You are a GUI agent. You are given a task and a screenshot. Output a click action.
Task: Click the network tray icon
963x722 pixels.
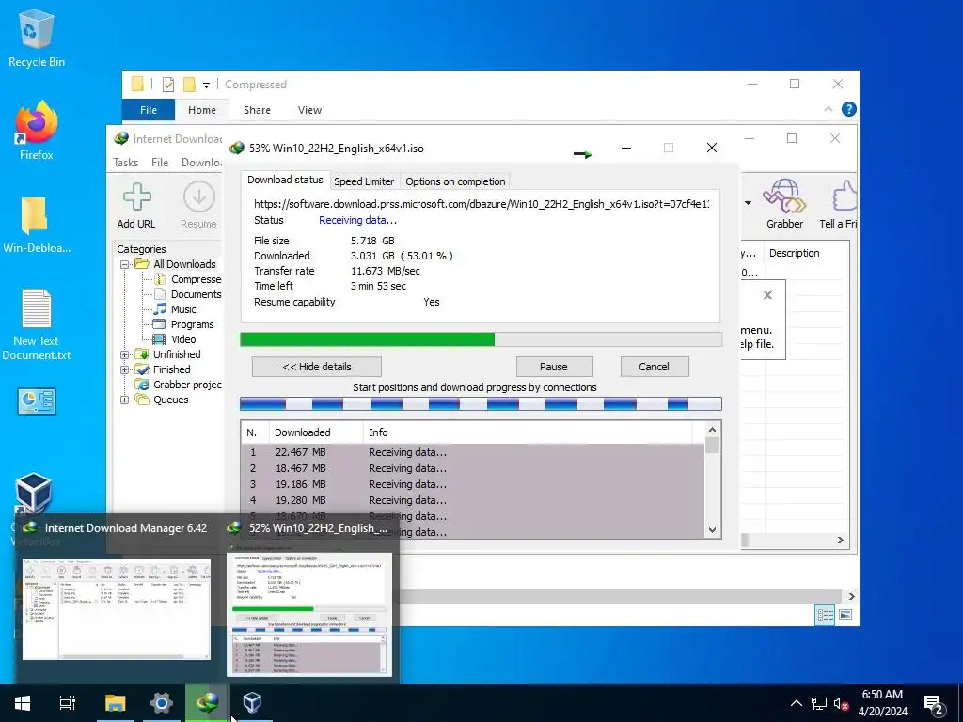point(819,703)
